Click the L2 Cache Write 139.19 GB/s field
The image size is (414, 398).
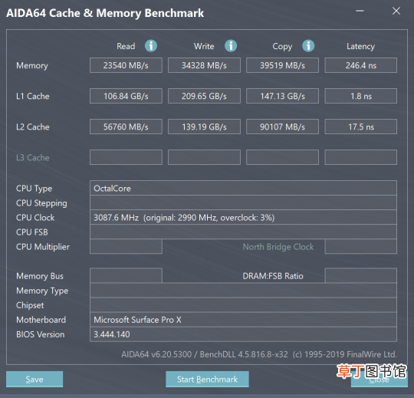204,127
